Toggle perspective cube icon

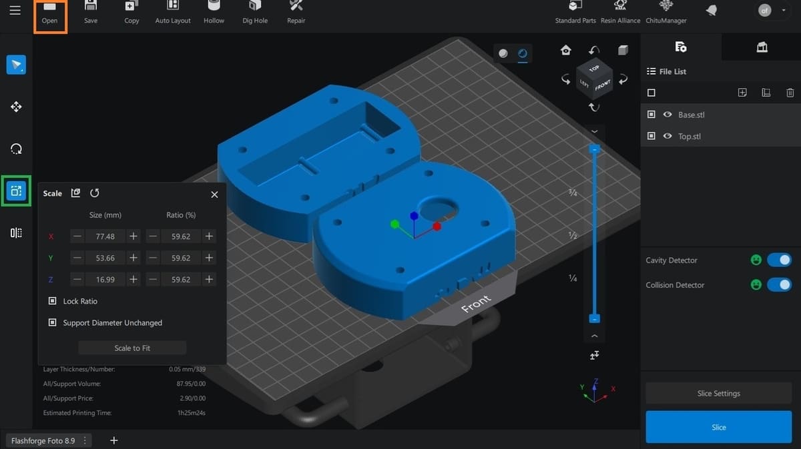[623, 51]
